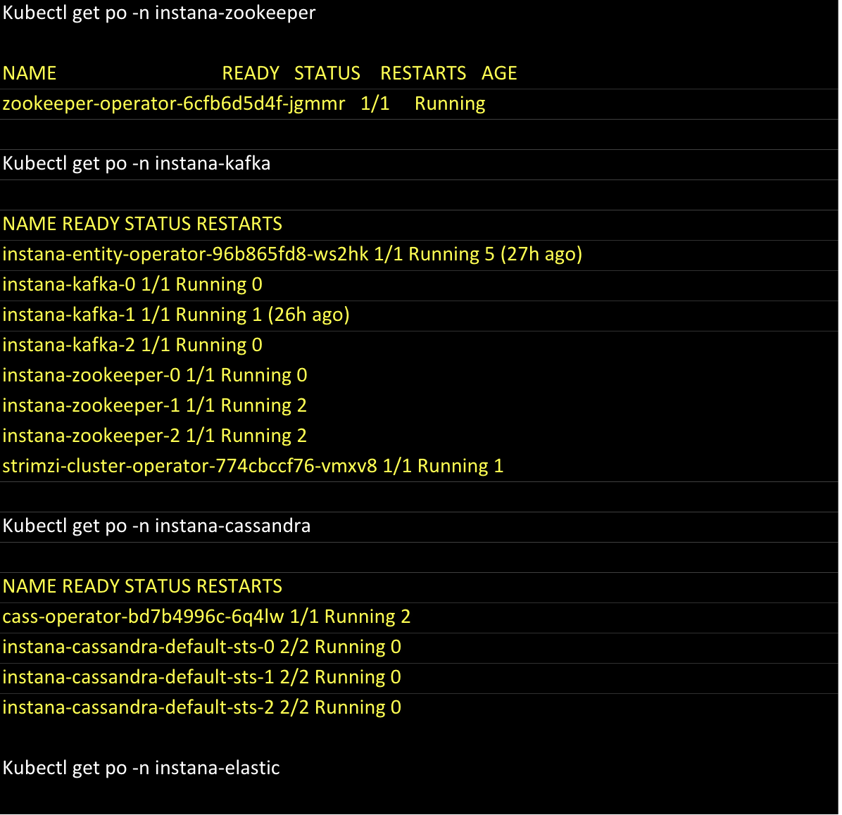The width and height of the screenshot is (842, 815).
Task: Select the instana-zookeeper-1 pod row
Action: [155, 405]
